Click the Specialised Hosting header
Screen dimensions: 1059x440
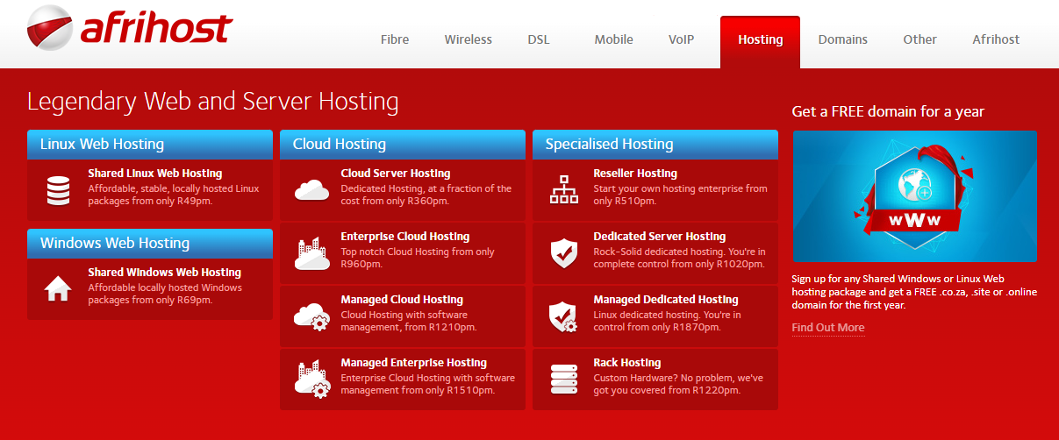click(655, 145)
